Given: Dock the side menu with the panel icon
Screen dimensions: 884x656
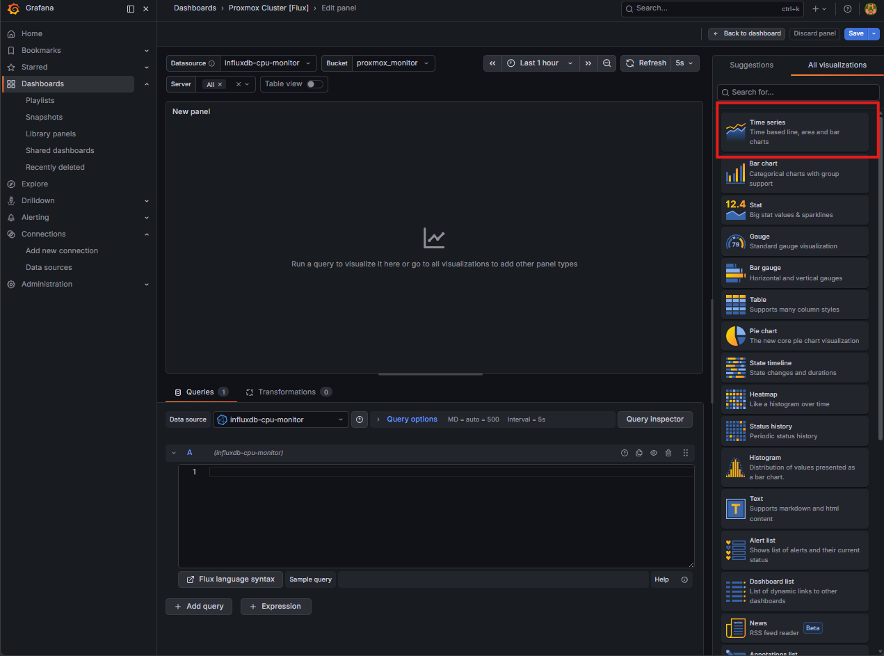Looking at the screenshot, I should coord(131,9).
